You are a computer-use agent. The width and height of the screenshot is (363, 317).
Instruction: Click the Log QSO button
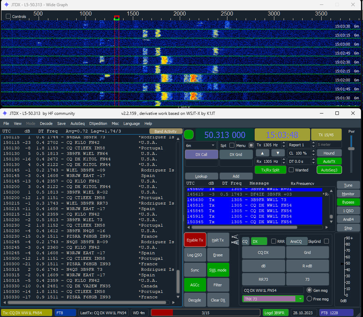coord(195,255)
